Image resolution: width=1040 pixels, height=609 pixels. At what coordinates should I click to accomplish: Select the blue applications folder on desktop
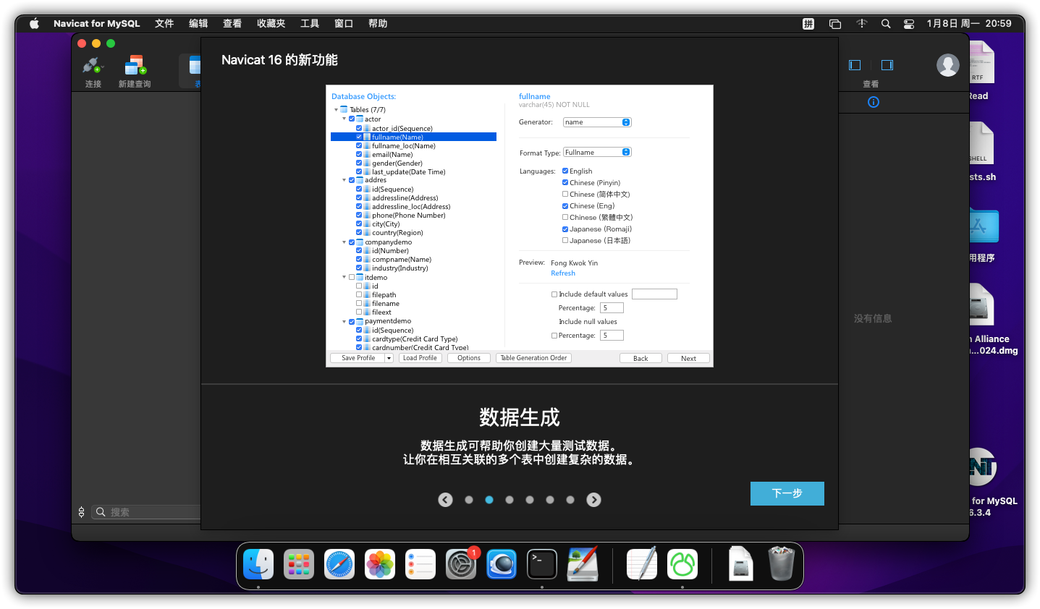[984, 226]
